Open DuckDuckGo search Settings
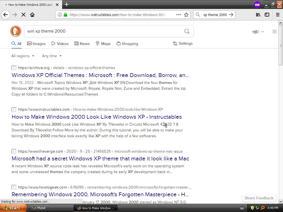The image size is (283, 212). coord(183,43)
